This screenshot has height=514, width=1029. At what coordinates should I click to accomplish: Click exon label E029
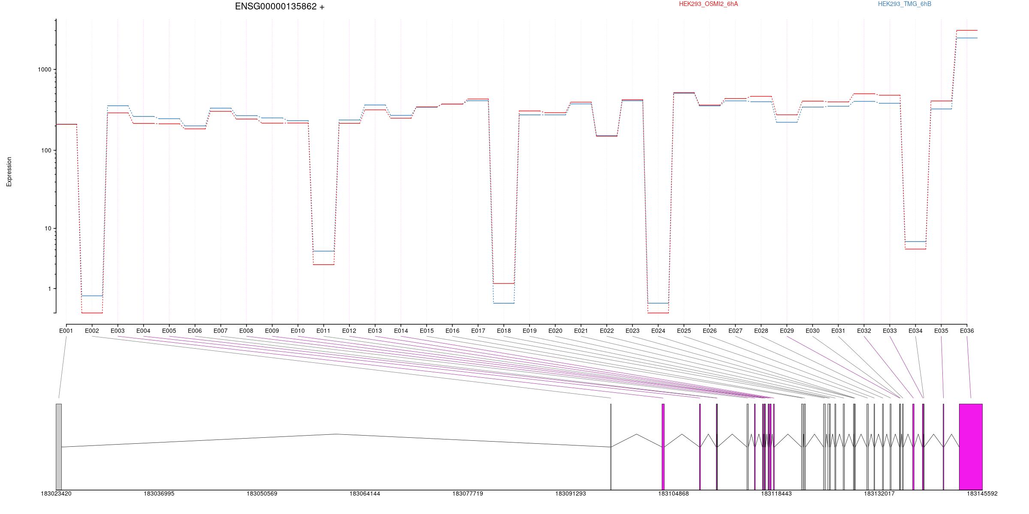pos(787,331)
